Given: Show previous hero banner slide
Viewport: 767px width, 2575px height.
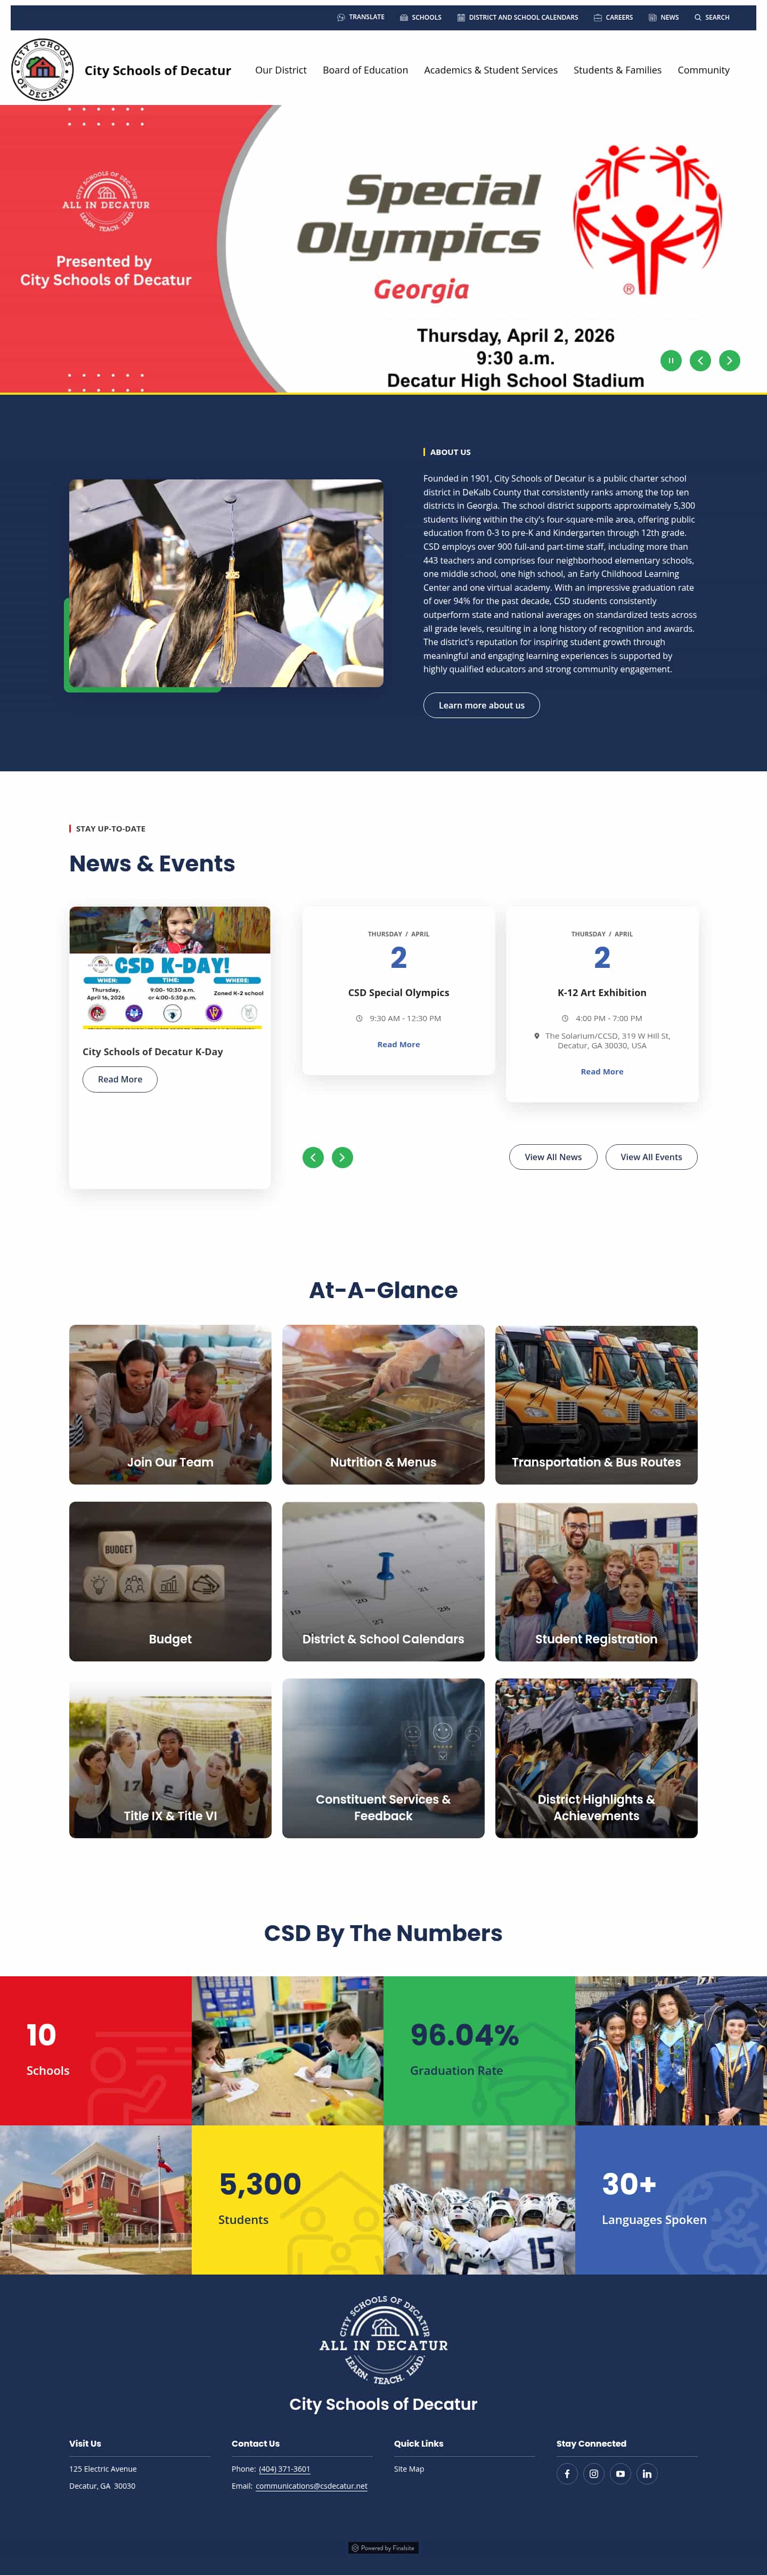Looking at the screenshot, I should click(700, 360).
